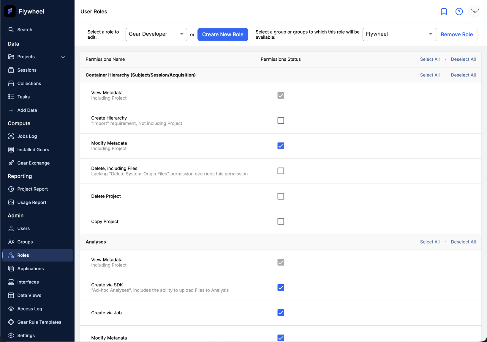Open the help question mark icon
487x342 pixels.
point(459,11)
